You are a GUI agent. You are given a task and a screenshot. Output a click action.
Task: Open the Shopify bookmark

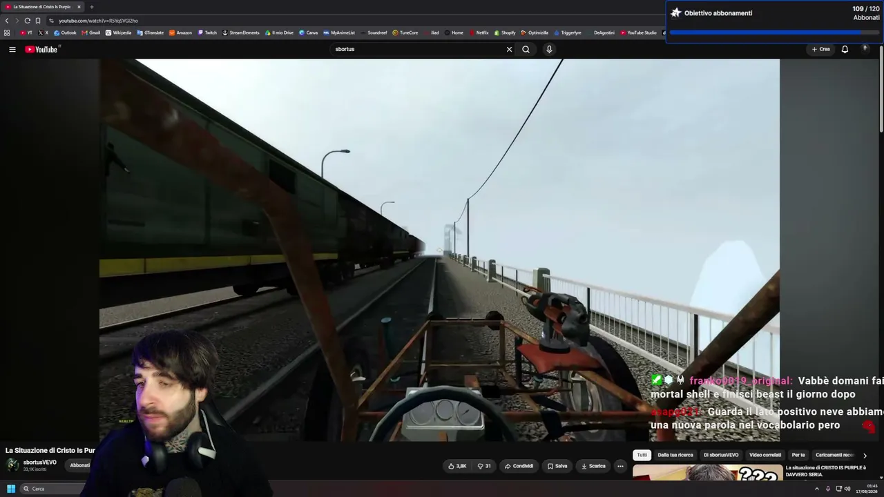click(x=505, y=32)
